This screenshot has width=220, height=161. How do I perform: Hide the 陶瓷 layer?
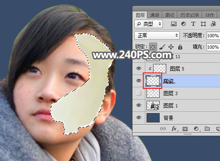click(139, 81)
